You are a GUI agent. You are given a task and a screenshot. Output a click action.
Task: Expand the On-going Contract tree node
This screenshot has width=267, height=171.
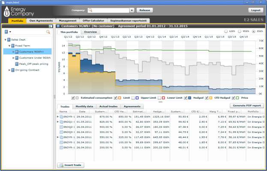pos(9,70)
